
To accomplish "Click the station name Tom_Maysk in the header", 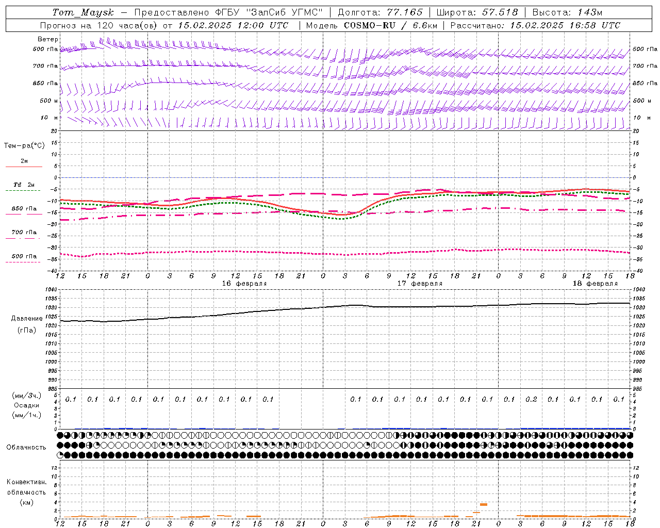I will coord(83,12).
